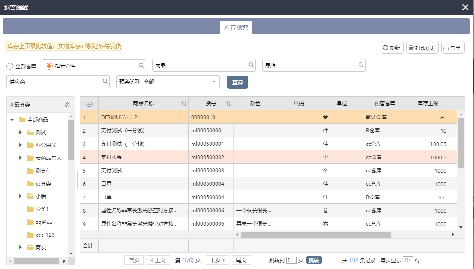Image resolution: width=474 pixels, height=269 pixels.
Task: Collapse the 商品分类 panel with double-chevron icon
Action: [67, 105]
